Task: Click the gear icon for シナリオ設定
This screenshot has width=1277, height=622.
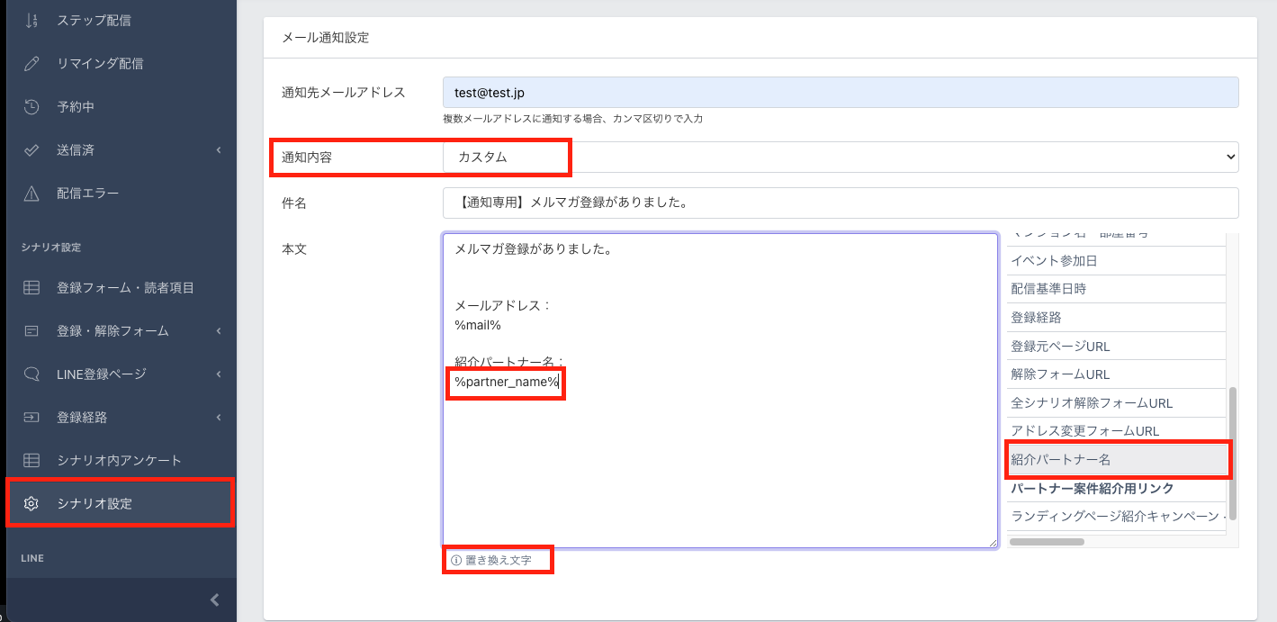Action: [31, 503]
